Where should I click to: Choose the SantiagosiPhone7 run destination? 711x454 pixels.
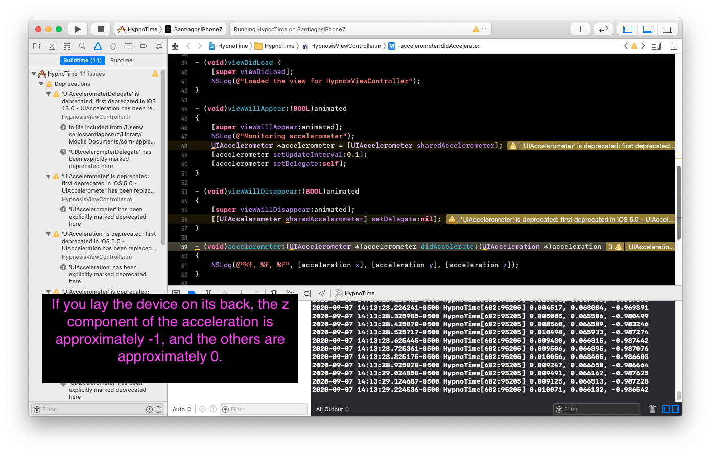(x=194, y=29)
